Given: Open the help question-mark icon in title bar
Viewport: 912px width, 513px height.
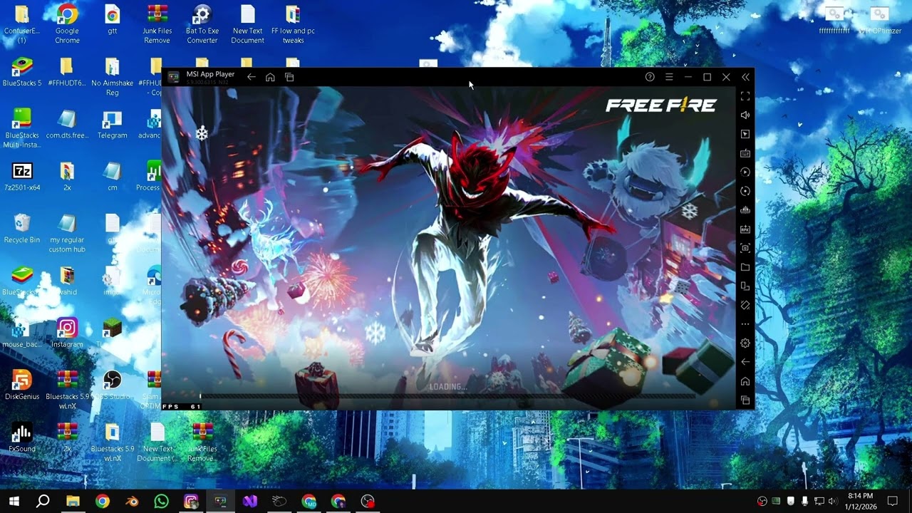Looking at the screenshot, I should (x=650, y=77).
